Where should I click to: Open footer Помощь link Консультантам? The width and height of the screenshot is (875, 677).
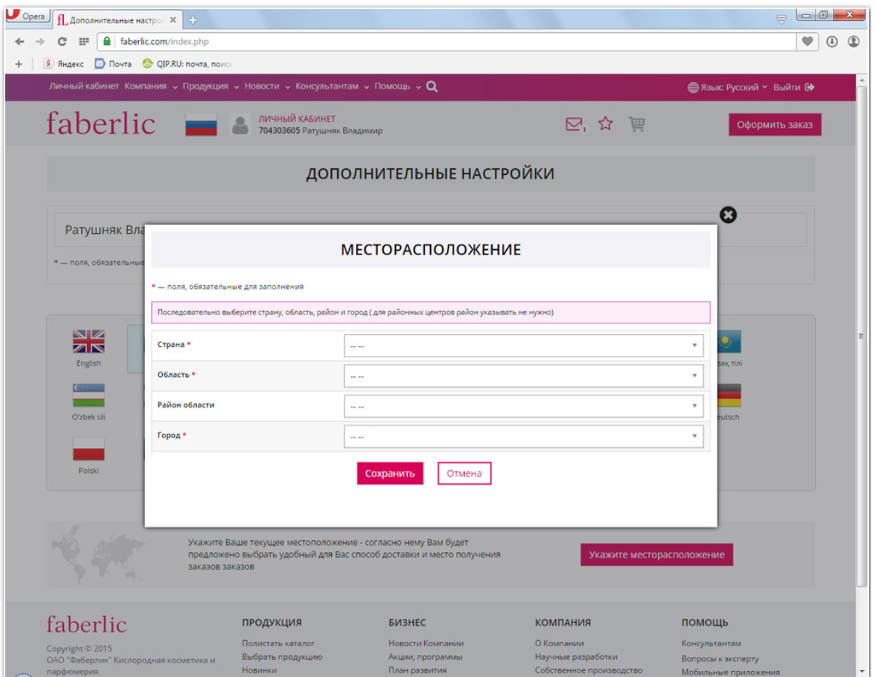(711, 643)
